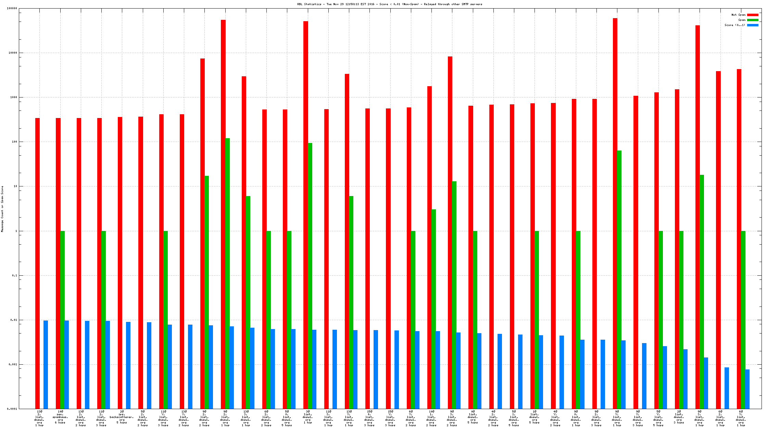
Task: Click the Message Count or Spam Score axis label
Action: pos(2,209)
